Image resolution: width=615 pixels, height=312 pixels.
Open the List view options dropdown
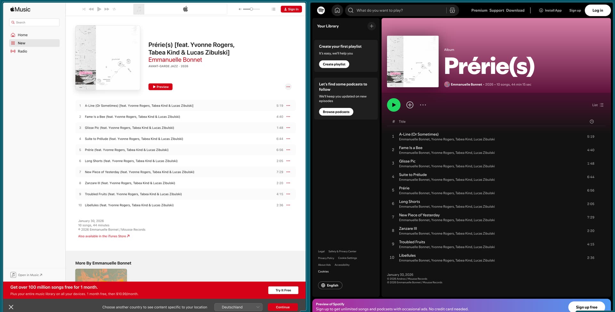598,105
